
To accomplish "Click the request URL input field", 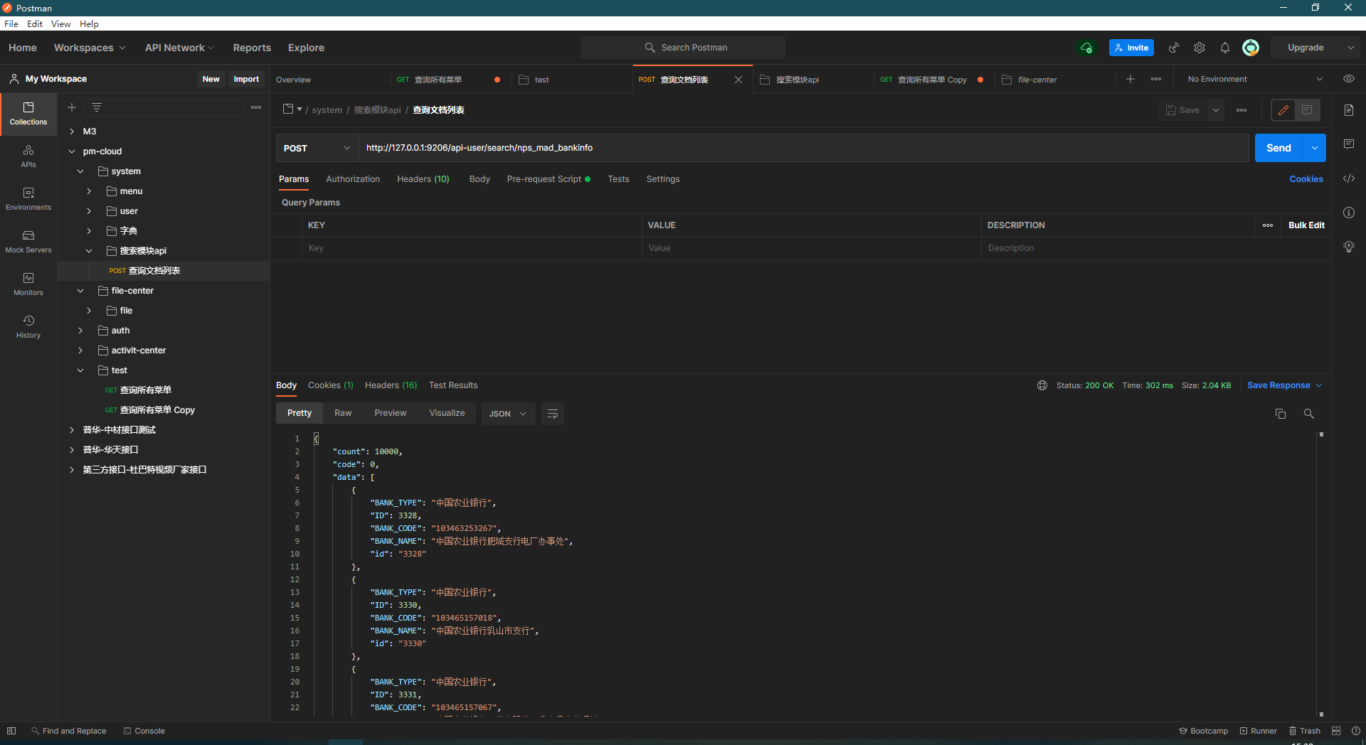I will [803, 148].
